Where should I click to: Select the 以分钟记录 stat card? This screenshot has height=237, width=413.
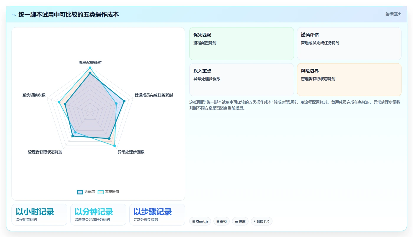tap(98, 215)
